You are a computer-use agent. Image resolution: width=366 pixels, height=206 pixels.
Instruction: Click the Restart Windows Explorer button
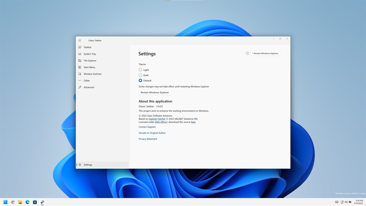[x=155, y=92]
